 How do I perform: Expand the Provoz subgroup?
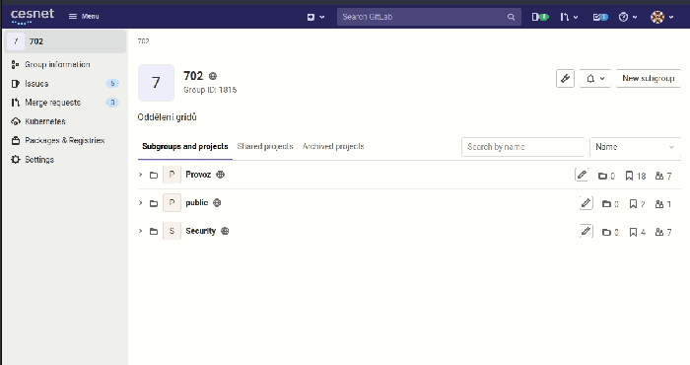(x=140, y=175)
